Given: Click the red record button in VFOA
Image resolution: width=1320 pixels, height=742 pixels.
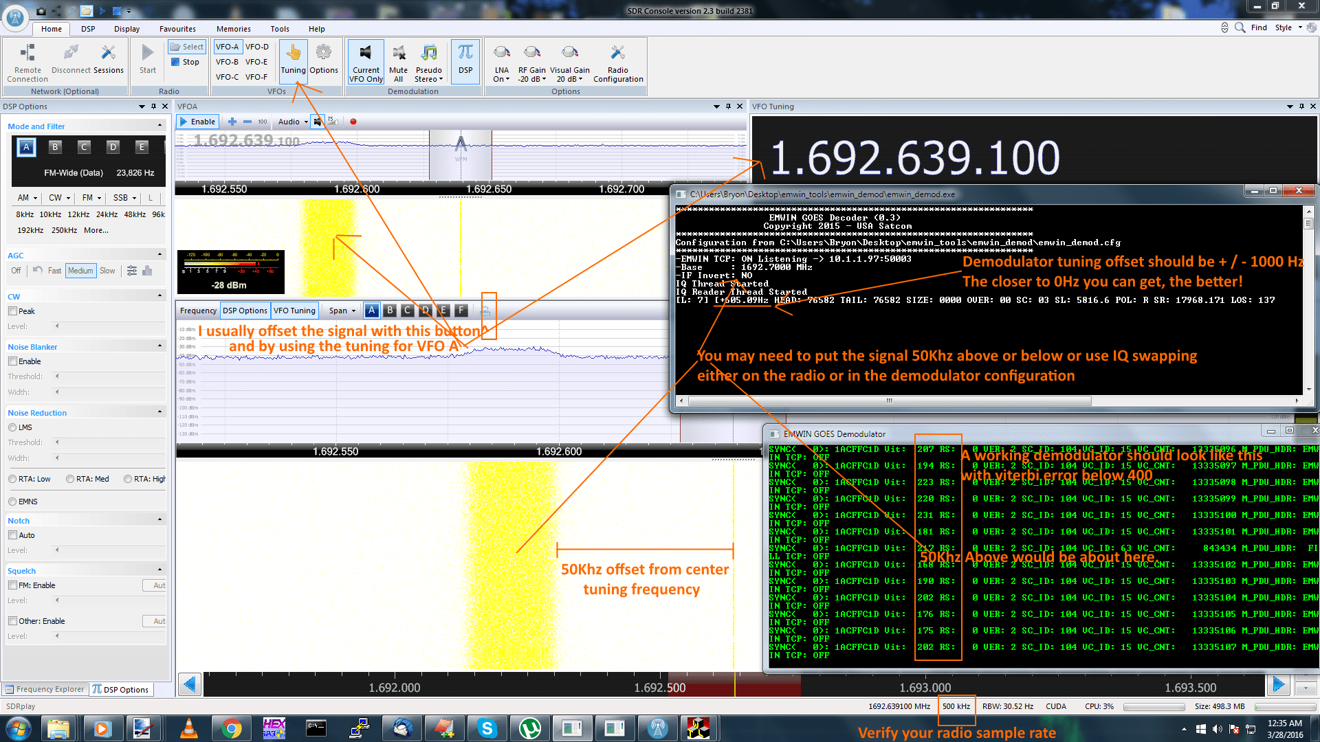Looking at the screenshot, I should (x=353, y=122).
